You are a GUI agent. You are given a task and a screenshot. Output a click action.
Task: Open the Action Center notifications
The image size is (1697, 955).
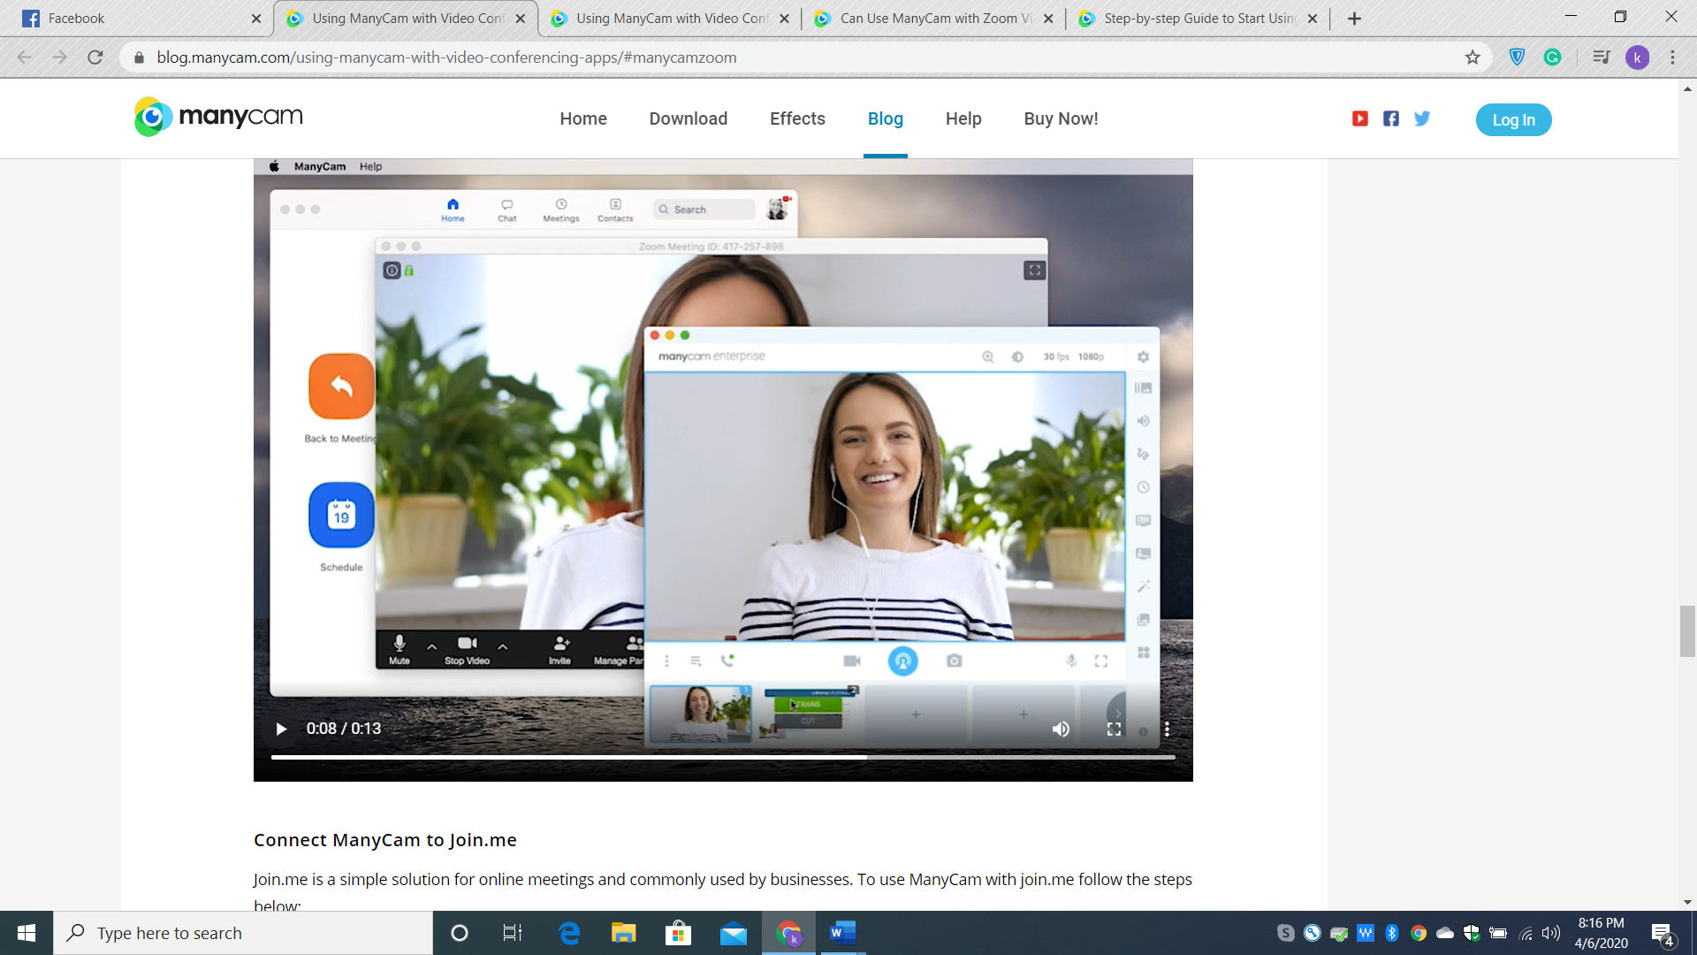click(x=1663, y=934)
